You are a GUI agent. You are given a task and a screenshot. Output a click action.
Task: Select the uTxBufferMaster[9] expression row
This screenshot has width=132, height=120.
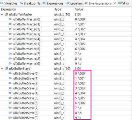pos(27,64)
